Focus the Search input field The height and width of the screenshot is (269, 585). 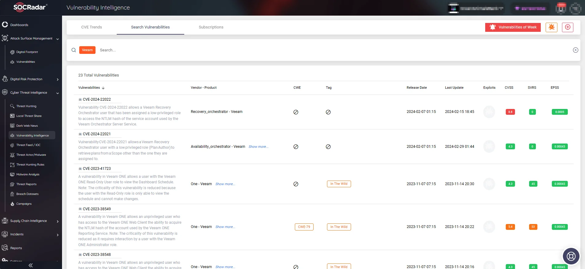335,50
